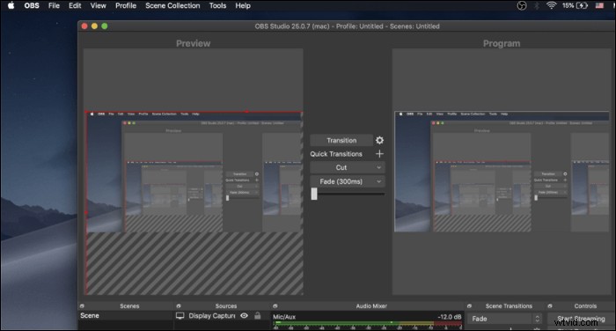This screenshot has width=616, height=331.
Task: Open the Transition properties gear icon
Action: (x=379, y=140)
